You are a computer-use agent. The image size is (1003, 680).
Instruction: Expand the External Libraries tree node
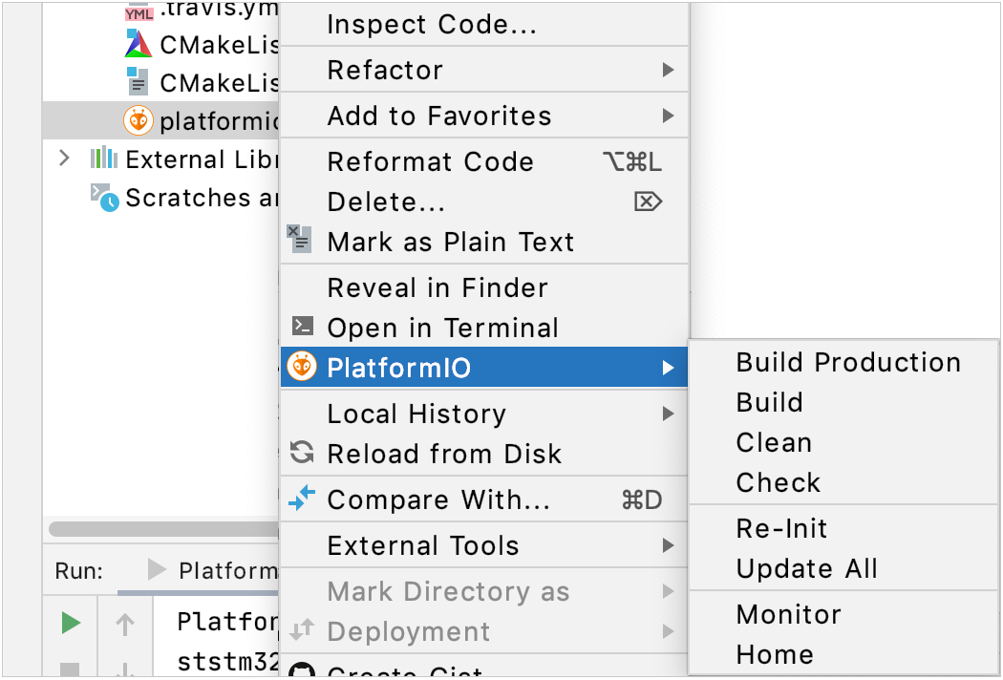point(65,159)
